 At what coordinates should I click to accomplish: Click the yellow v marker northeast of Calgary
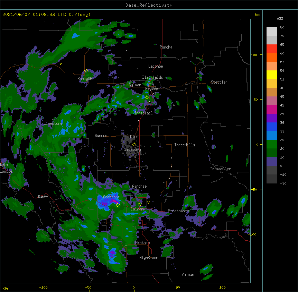tap(148, 203)
